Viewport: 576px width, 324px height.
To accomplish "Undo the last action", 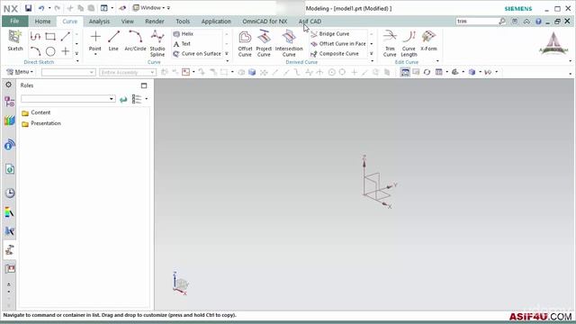I will coord(41,8).
